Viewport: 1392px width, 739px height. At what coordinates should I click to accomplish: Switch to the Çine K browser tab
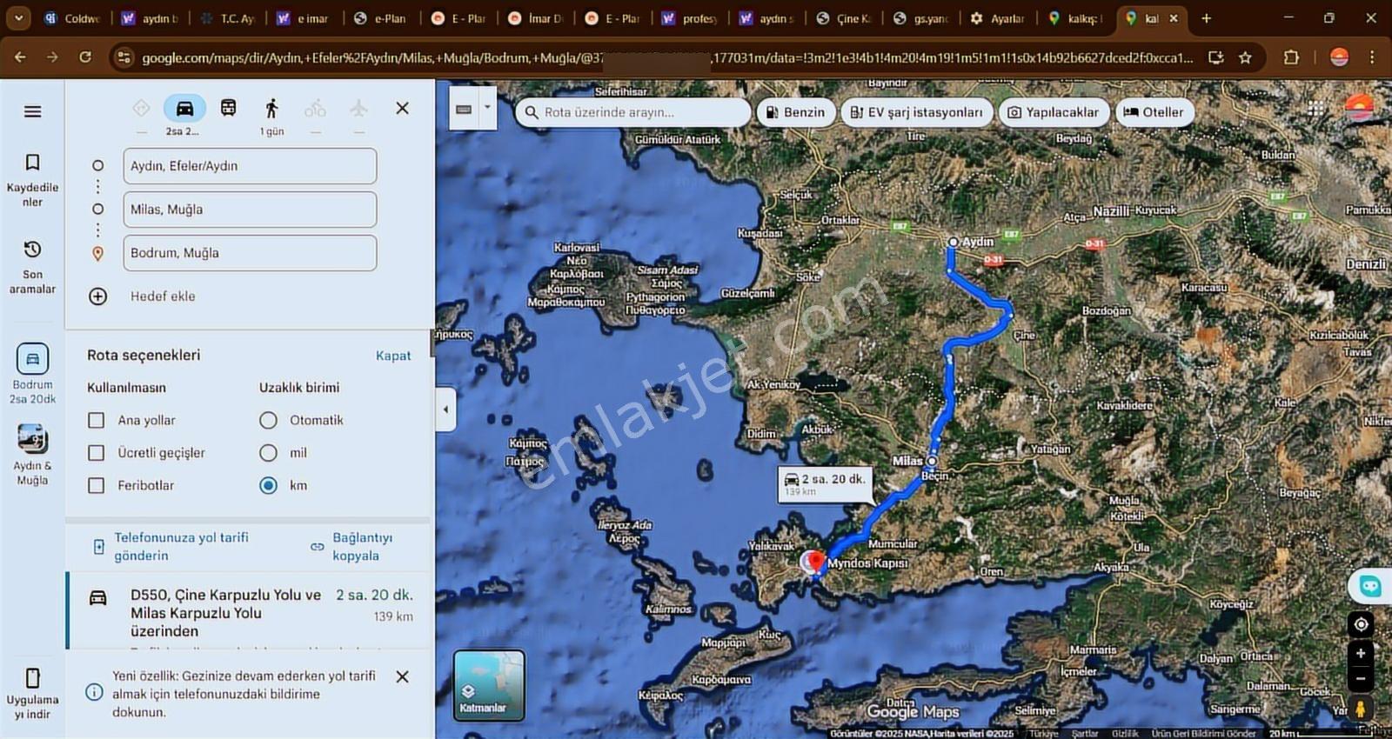point(844,18)
